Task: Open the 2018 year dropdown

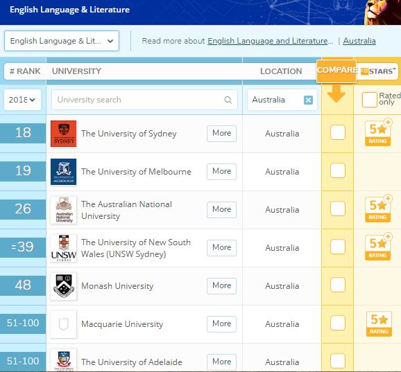Action: point(22,100)
